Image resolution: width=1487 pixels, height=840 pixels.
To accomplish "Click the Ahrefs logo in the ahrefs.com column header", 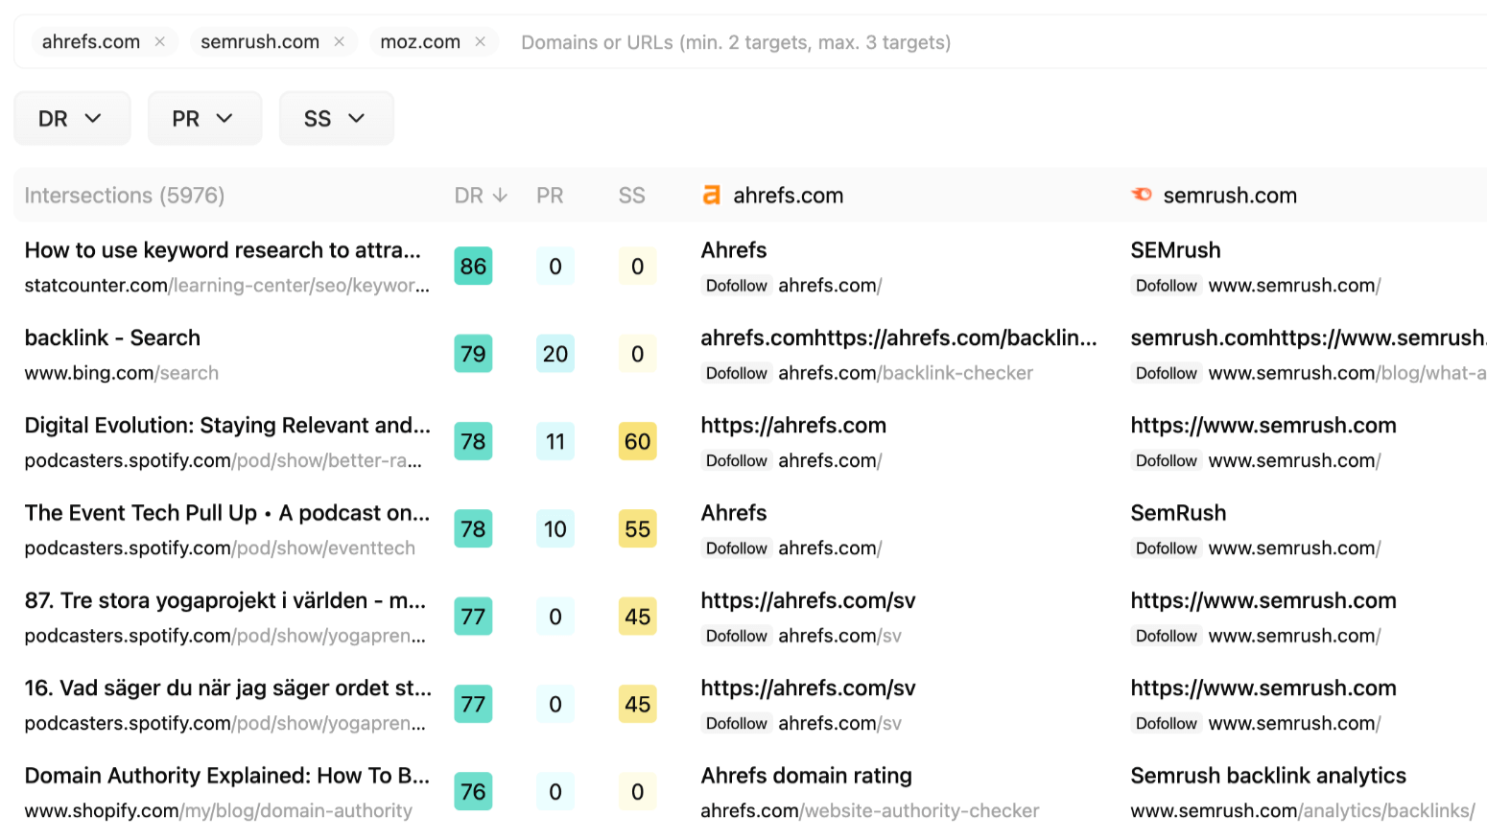I will pos(711,195).
